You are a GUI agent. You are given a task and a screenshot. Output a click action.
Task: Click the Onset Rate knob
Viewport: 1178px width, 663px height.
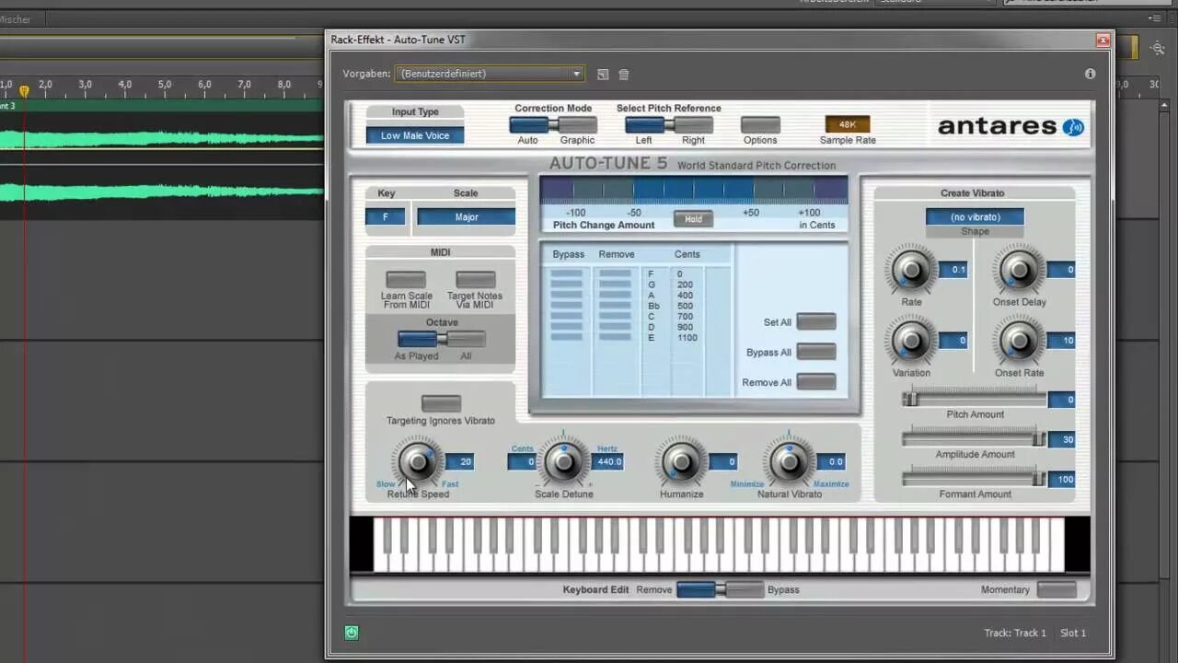pos(1019,341)
